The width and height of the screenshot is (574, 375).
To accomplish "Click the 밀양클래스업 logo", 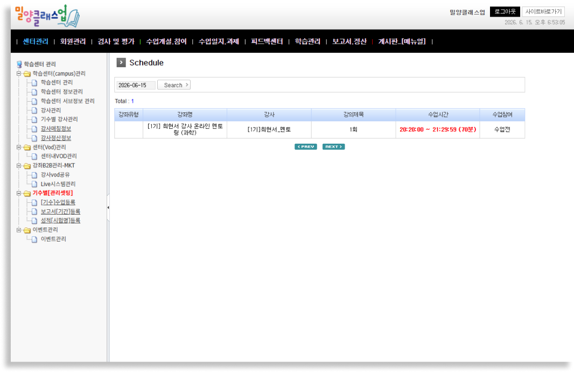I will 47,16.
